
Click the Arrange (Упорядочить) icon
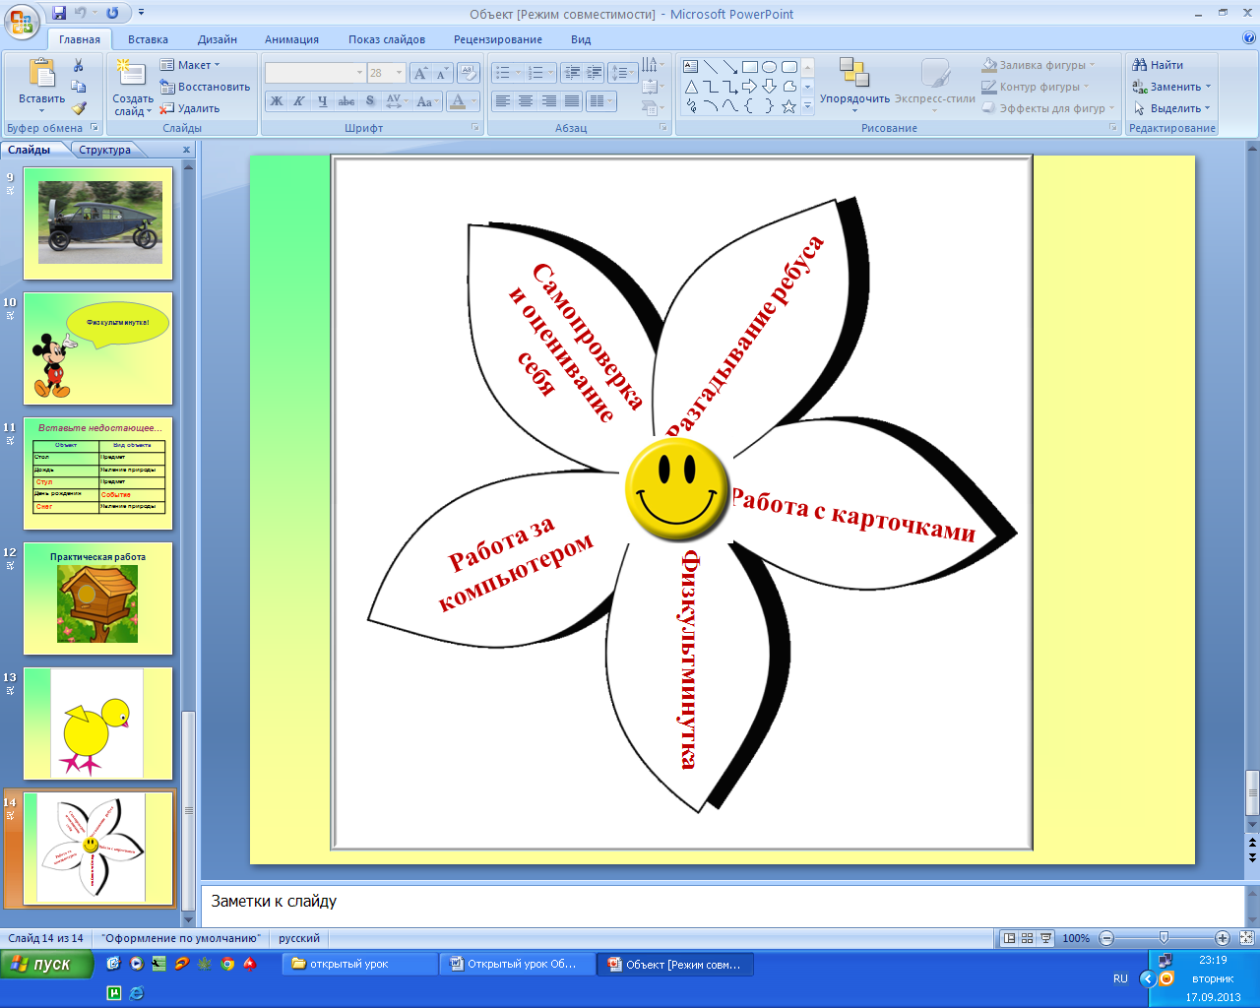(853, 73)
